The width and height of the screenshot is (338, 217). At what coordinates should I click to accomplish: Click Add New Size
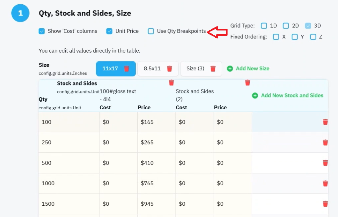point(248,69)
